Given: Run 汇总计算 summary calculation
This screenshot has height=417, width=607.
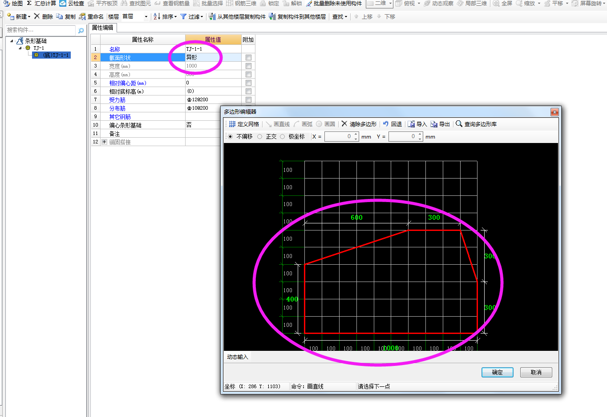Looking at the screenshot, I should 41,3.
